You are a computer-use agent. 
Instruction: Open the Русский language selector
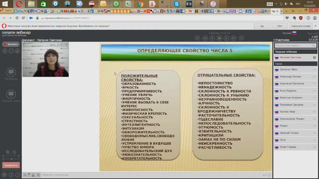coord(289,33)
